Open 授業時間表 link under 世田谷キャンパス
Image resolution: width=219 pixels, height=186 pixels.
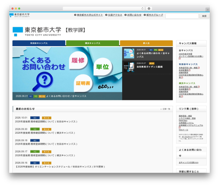[184, 73]
